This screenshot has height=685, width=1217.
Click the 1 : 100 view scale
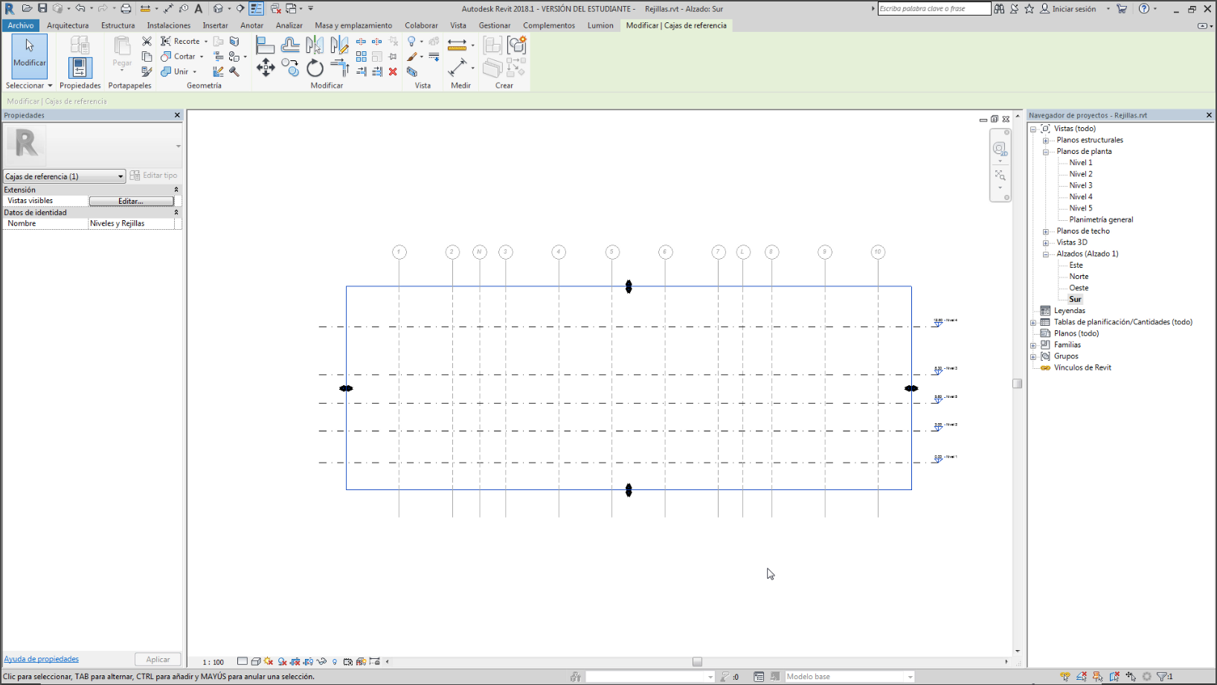point(213,662)
